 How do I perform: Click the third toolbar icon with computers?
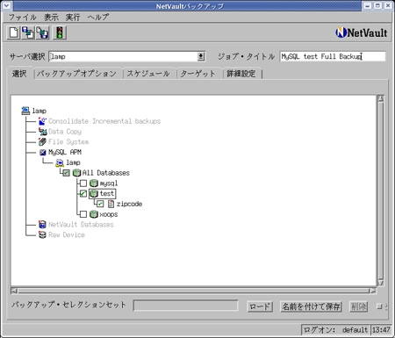click(43, 32)
